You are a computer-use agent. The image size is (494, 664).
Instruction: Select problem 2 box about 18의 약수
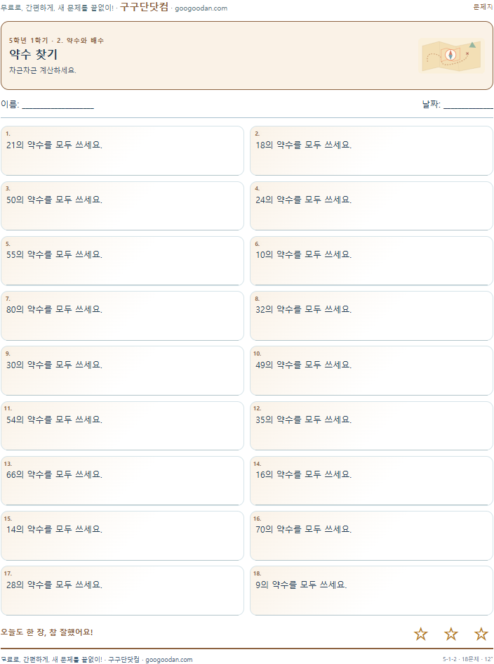(x=371, y=151)
